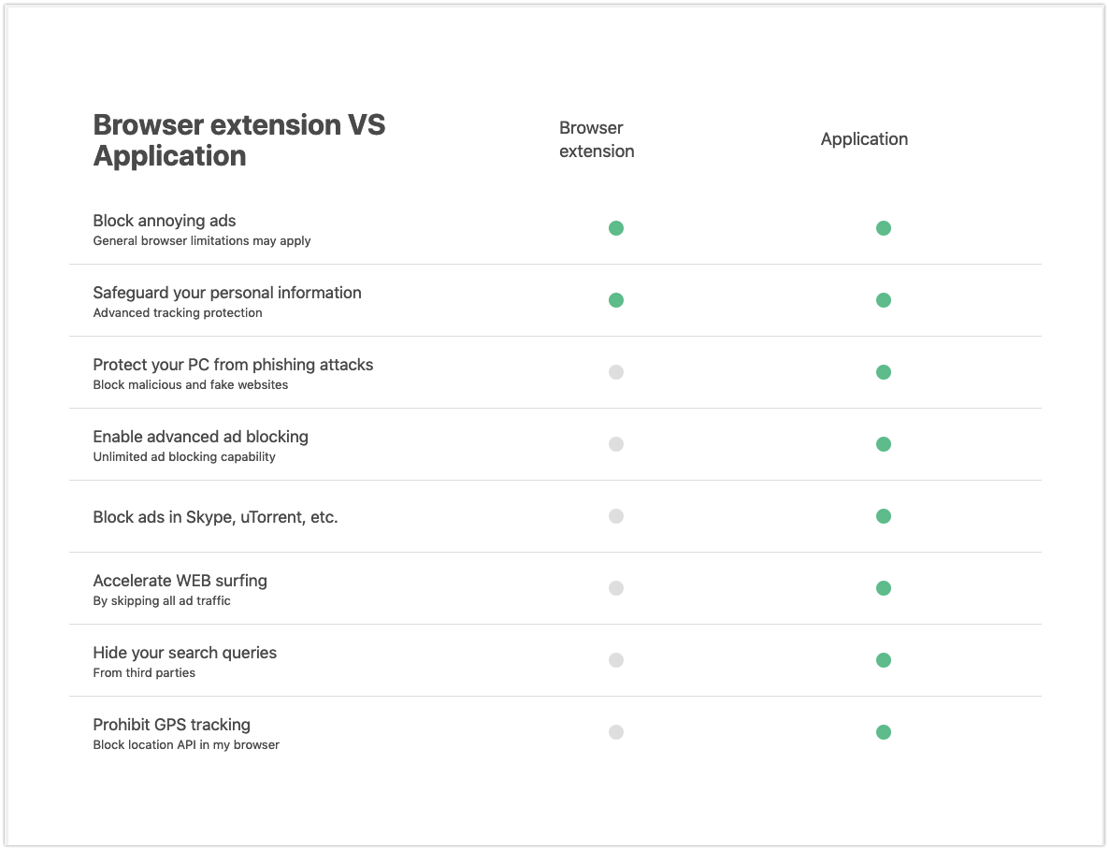Click gray dot for Prohibit GPS tracking row
The image size is (1109, 850).
coord(615,732)
